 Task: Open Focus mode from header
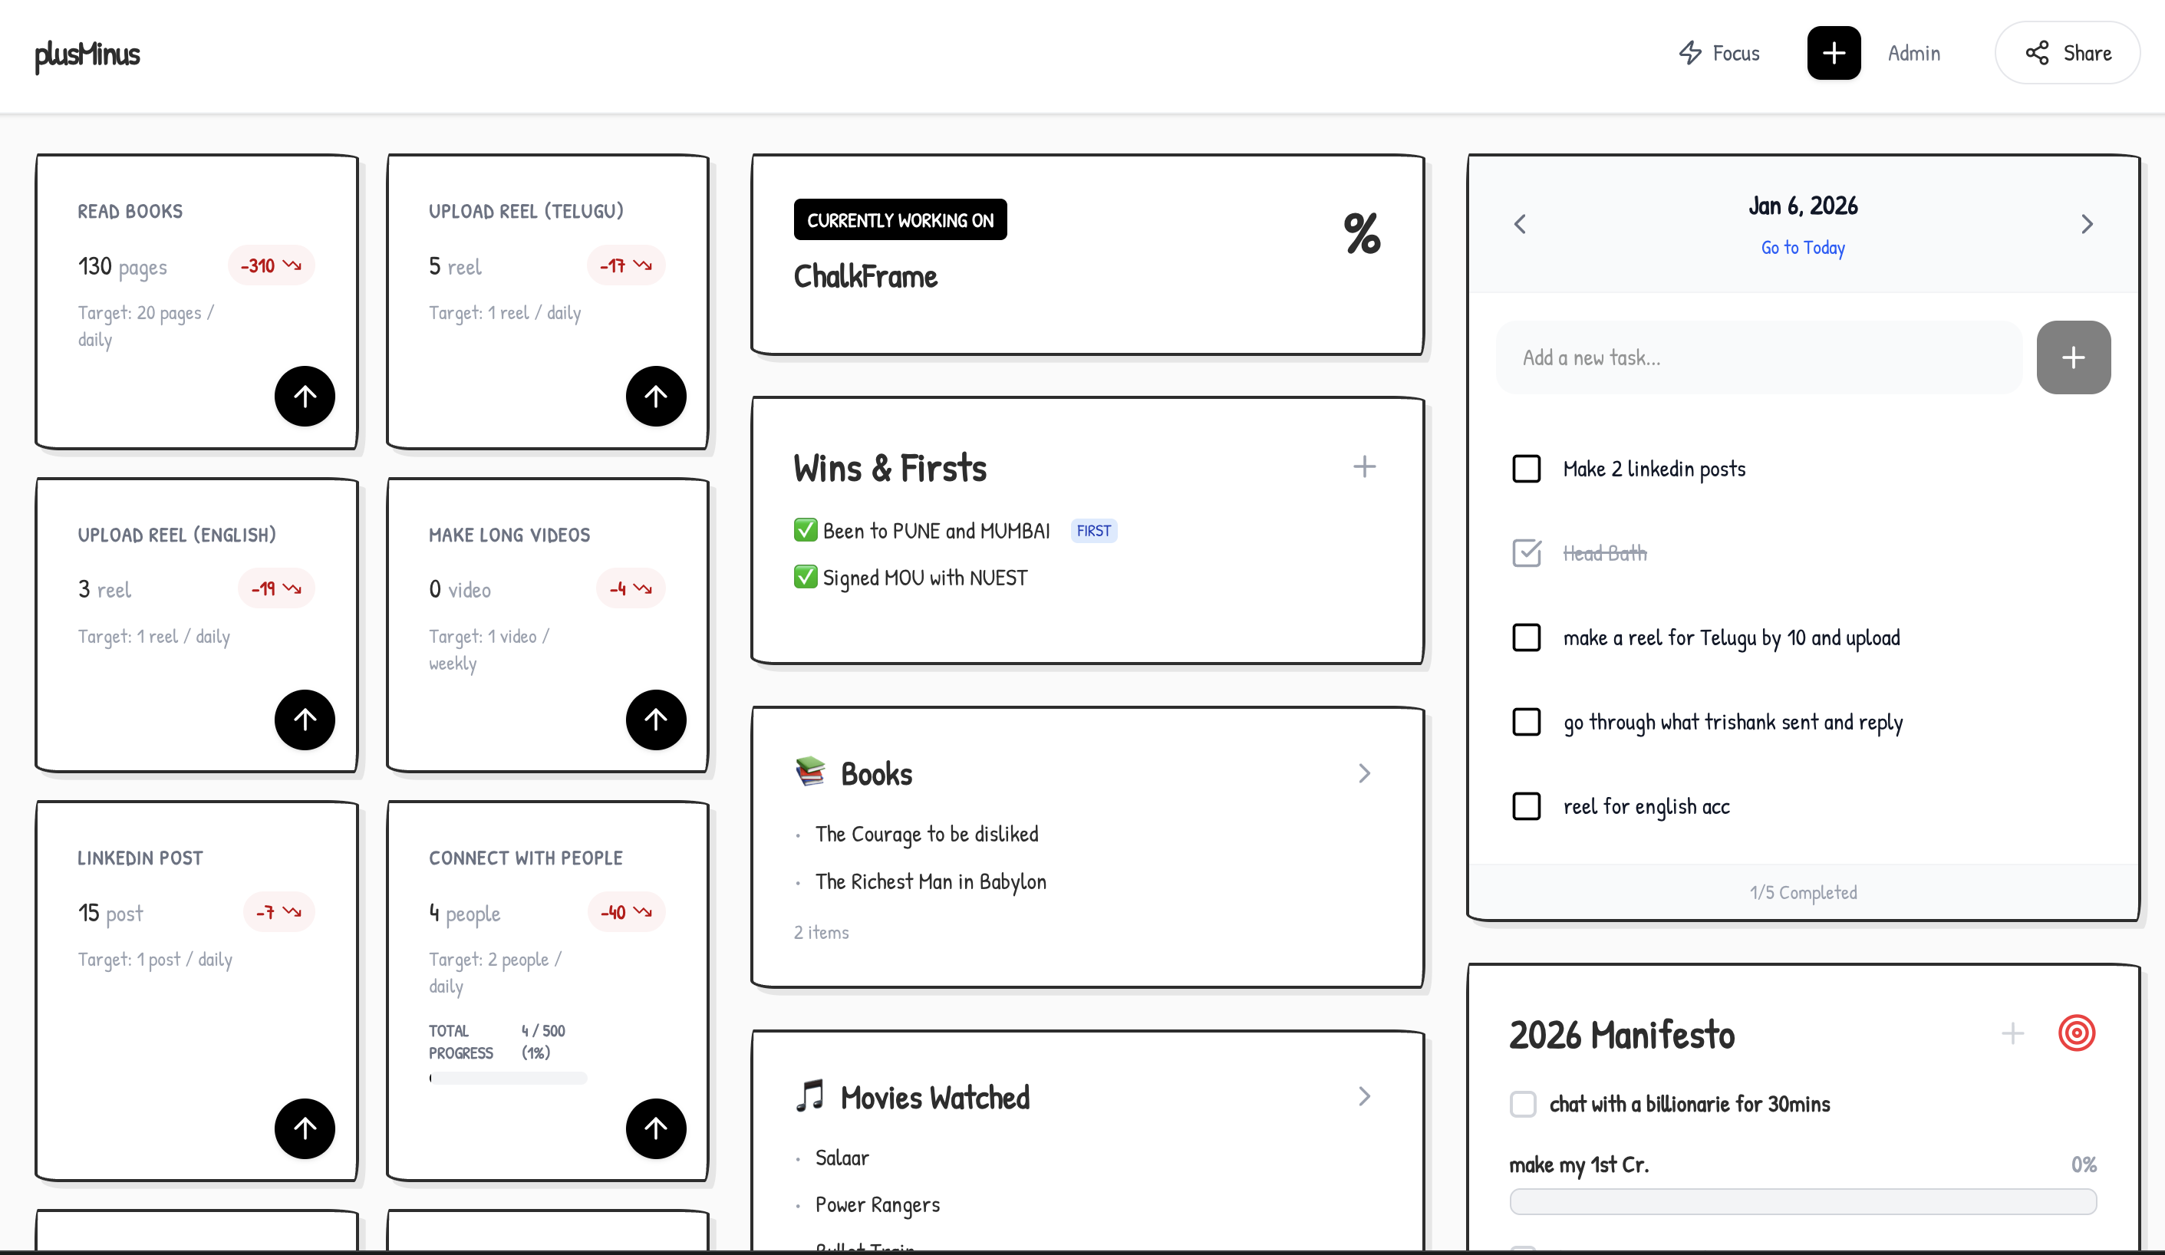click(x=1719, y=53)
